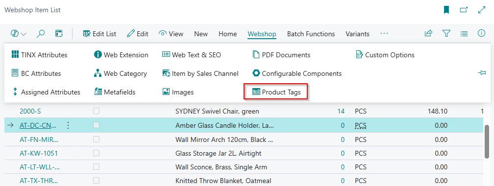Toggle checkbox in Glass Storage Jar row
This screenshot has height=186, width=494.
tap(96, 153)
